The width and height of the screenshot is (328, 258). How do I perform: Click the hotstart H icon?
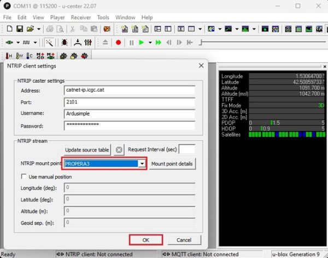(9, 55)
